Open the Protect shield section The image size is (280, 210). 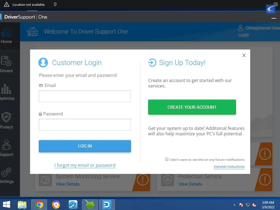pos(7,120)
